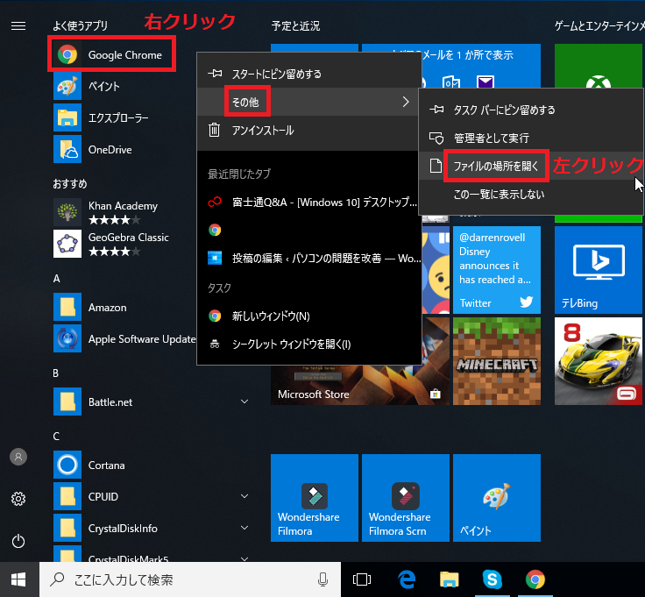The width and height of the screenshot is (645, 597).
Task: Open the Paint app icon in the list
Action: 67,87
